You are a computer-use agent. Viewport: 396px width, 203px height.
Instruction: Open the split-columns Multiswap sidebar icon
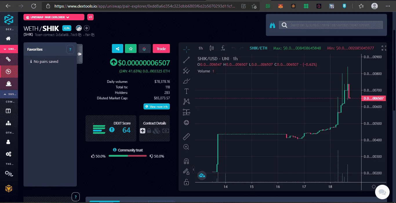point(8,111)
